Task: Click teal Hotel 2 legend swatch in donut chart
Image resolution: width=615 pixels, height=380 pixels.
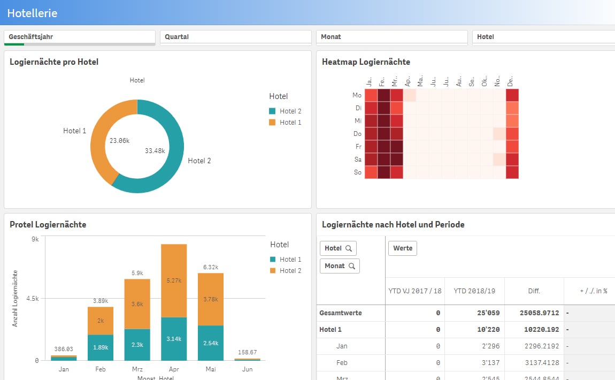Action: coord(272,111)
